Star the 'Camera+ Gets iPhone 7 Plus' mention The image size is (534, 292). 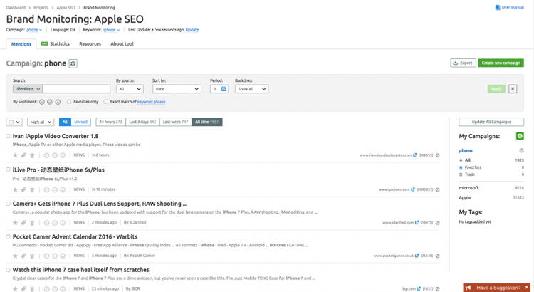tap(15, 223)
